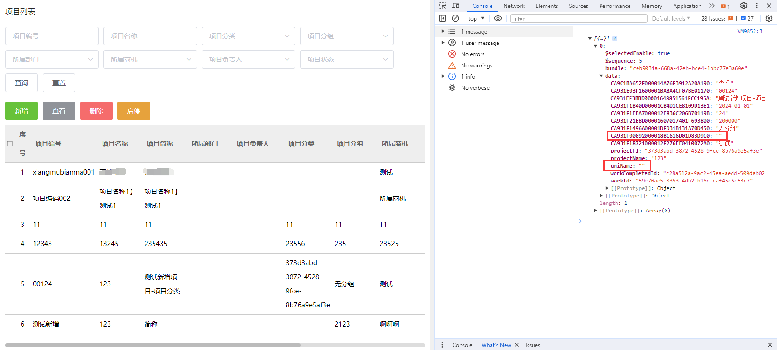Viewport: 777px width, 350px height.
Task: Click the DevTools three-dot menu
Action: pos(757,6)
